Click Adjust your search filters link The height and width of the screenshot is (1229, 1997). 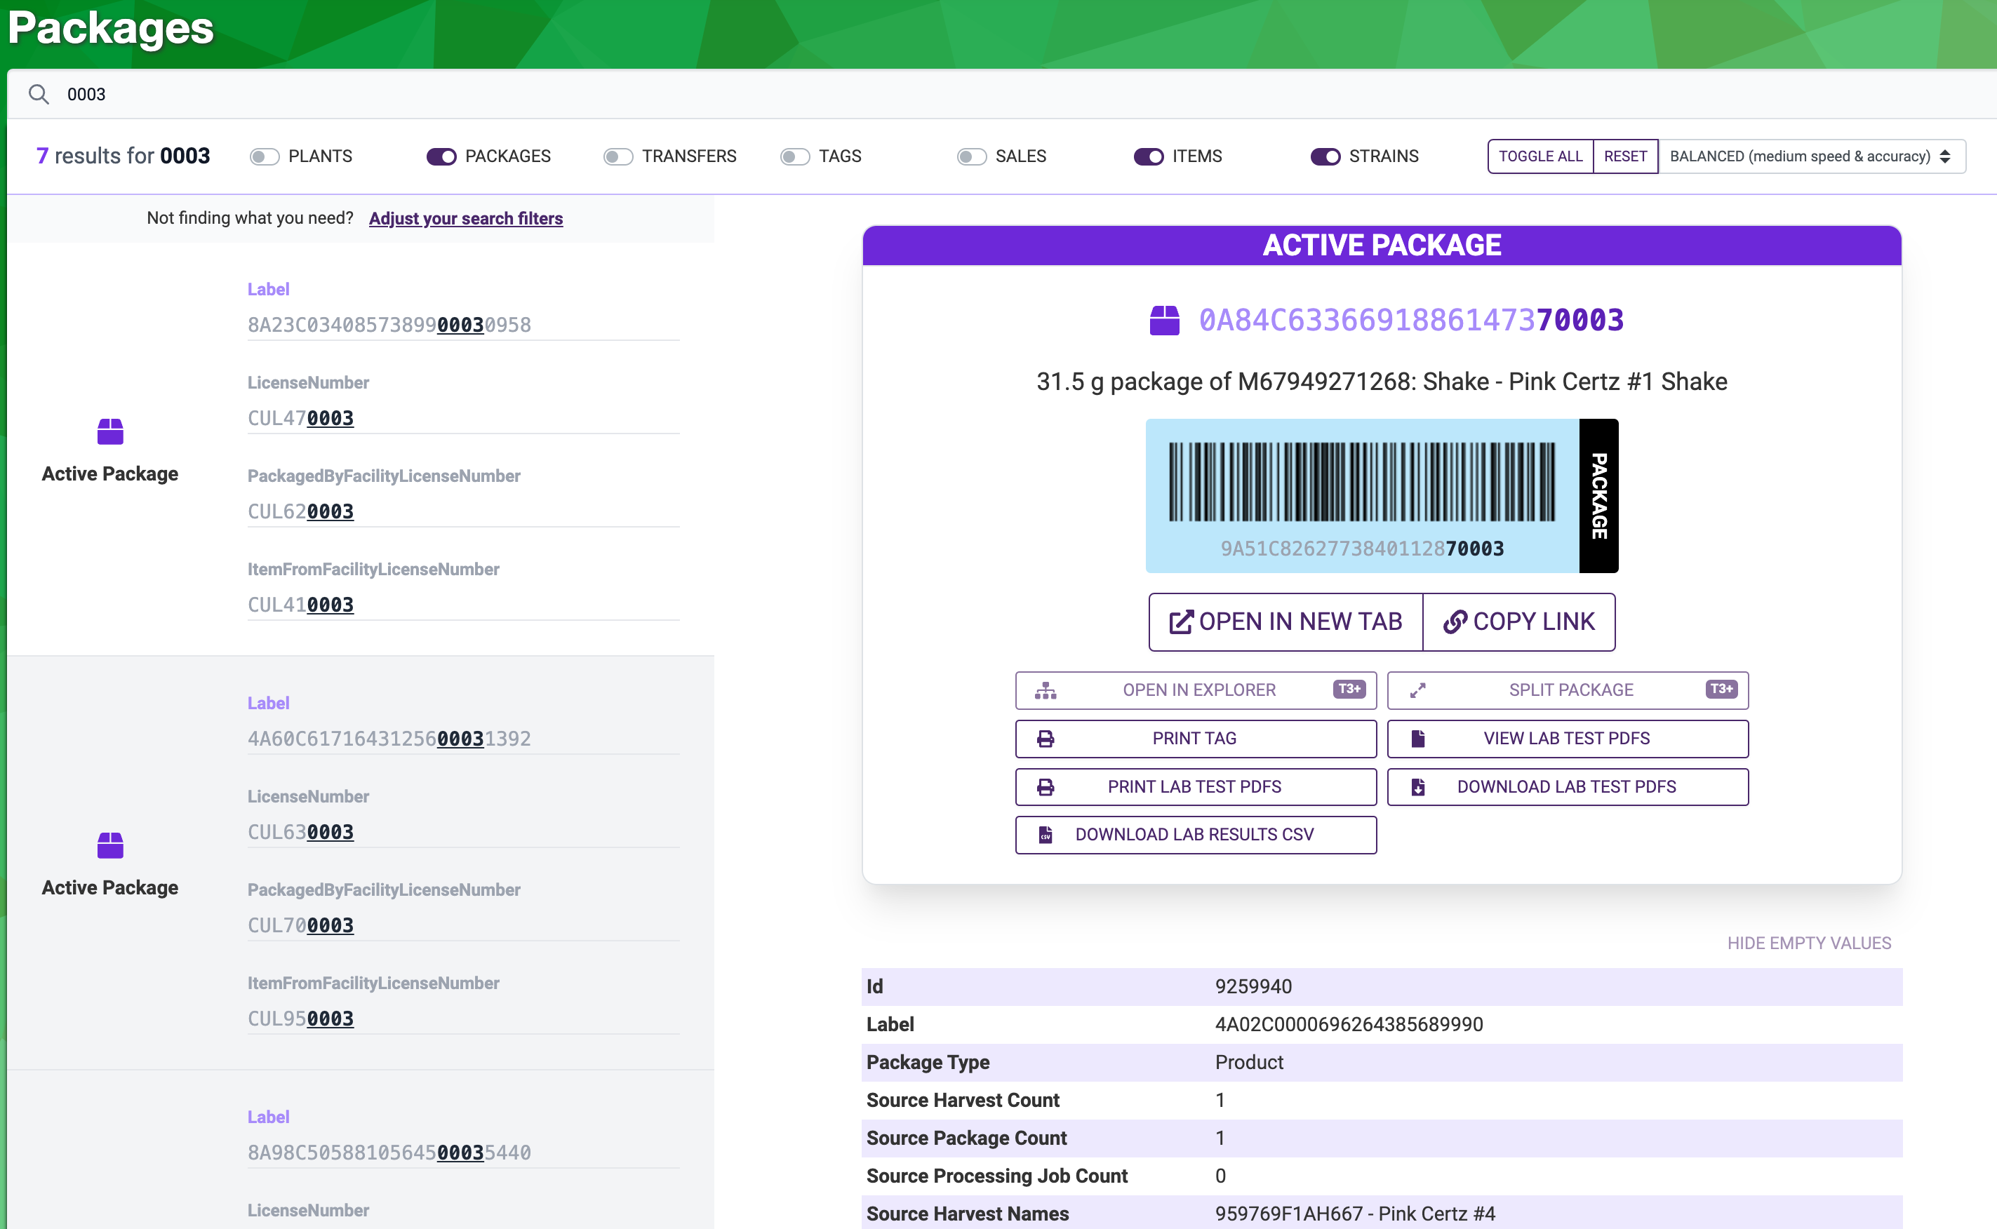(x=465, y=219)
